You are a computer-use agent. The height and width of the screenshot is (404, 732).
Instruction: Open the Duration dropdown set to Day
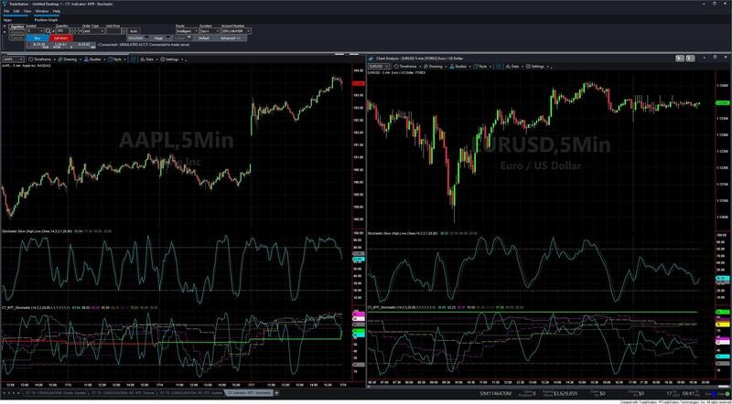coord(210,31)
